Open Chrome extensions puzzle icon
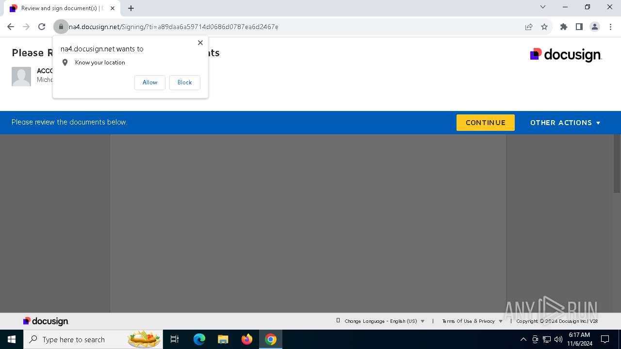The image size is (621, 349). [x=564, y=27]
